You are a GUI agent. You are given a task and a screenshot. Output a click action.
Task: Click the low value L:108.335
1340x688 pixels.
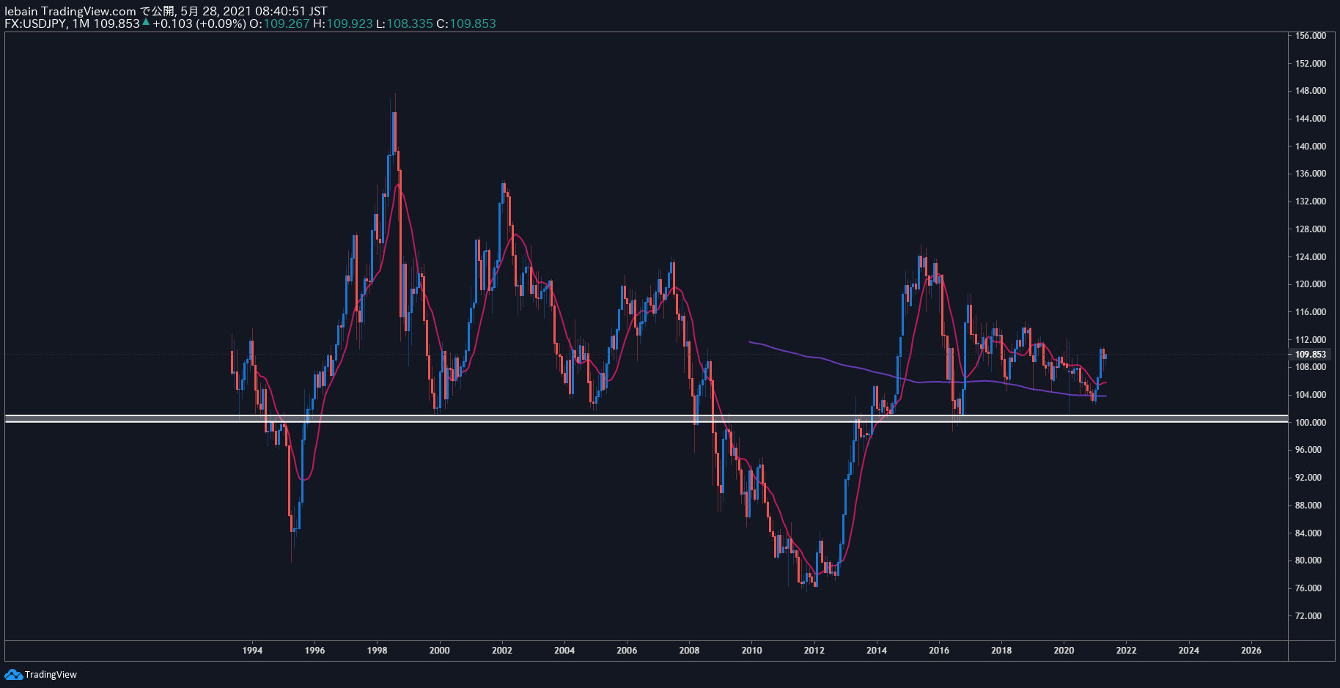[x=405, y=23]
